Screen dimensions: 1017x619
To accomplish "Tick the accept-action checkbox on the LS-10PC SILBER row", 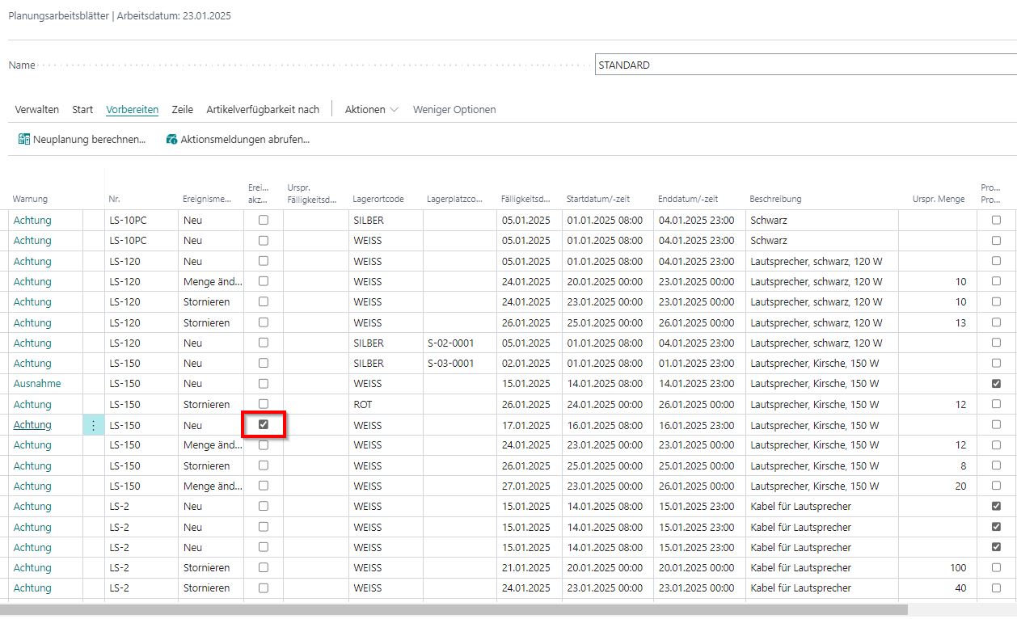I will [x=264, y=220].
